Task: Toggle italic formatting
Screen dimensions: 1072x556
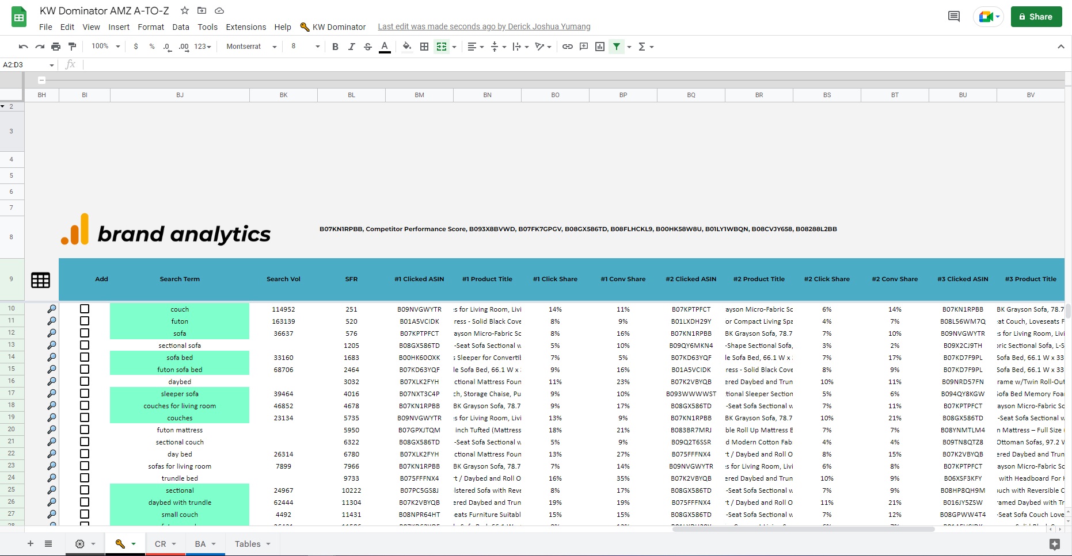Action: 351,47
